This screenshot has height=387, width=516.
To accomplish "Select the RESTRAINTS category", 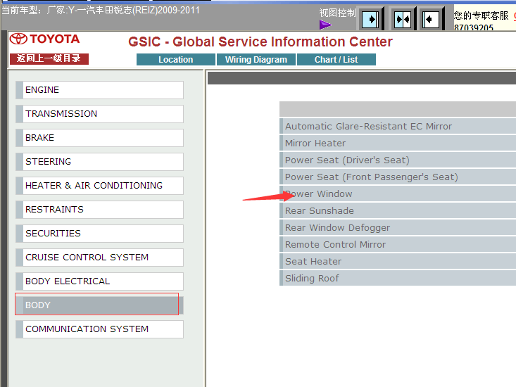I will tap(100, 210).
